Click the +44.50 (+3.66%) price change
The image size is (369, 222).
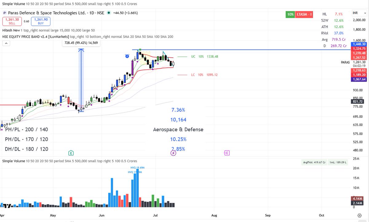125,13
